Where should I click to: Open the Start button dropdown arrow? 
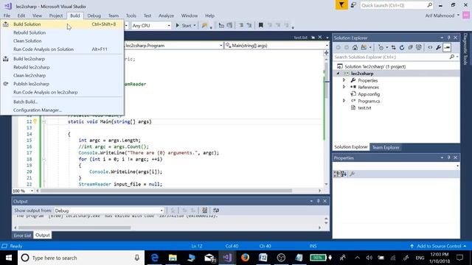pos(195,26)
